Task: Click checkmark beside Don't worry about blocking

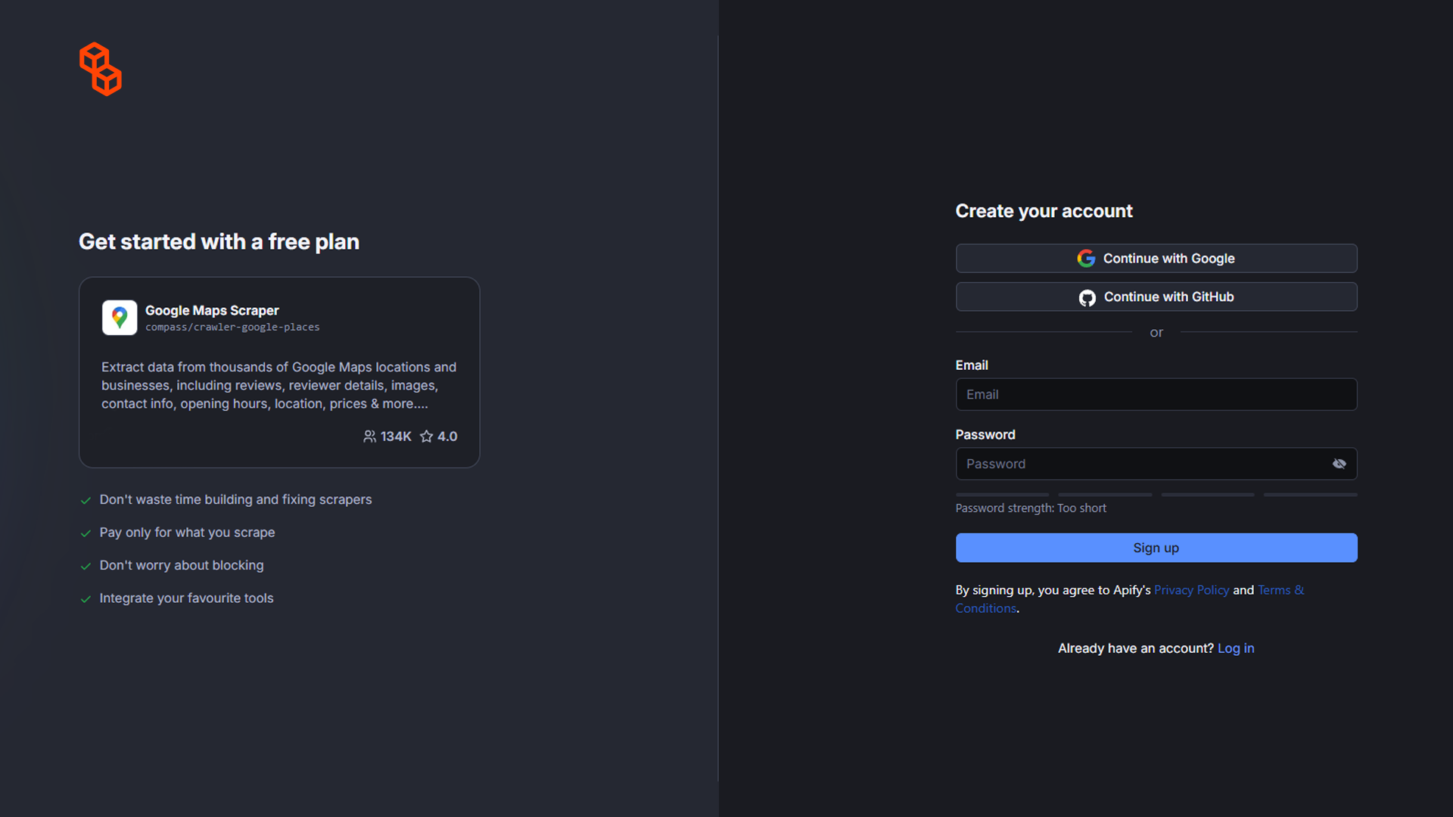Action: (86, 566)
